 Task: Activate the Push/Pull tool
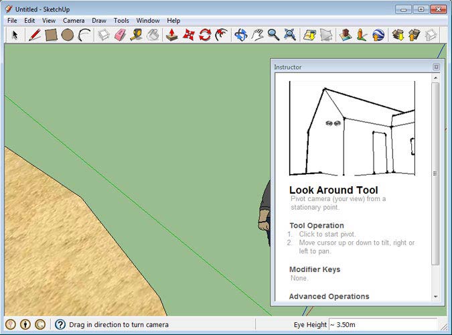(x=171, y=34)
